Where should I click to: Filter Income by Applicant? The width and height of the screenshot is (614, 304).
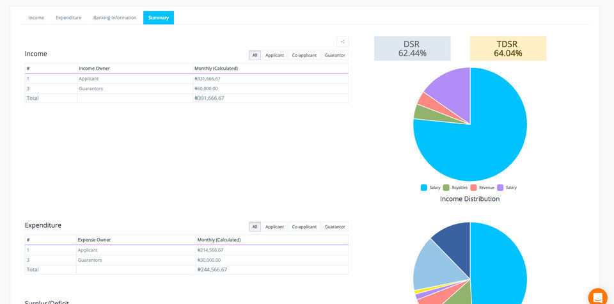tap(274, 55)
